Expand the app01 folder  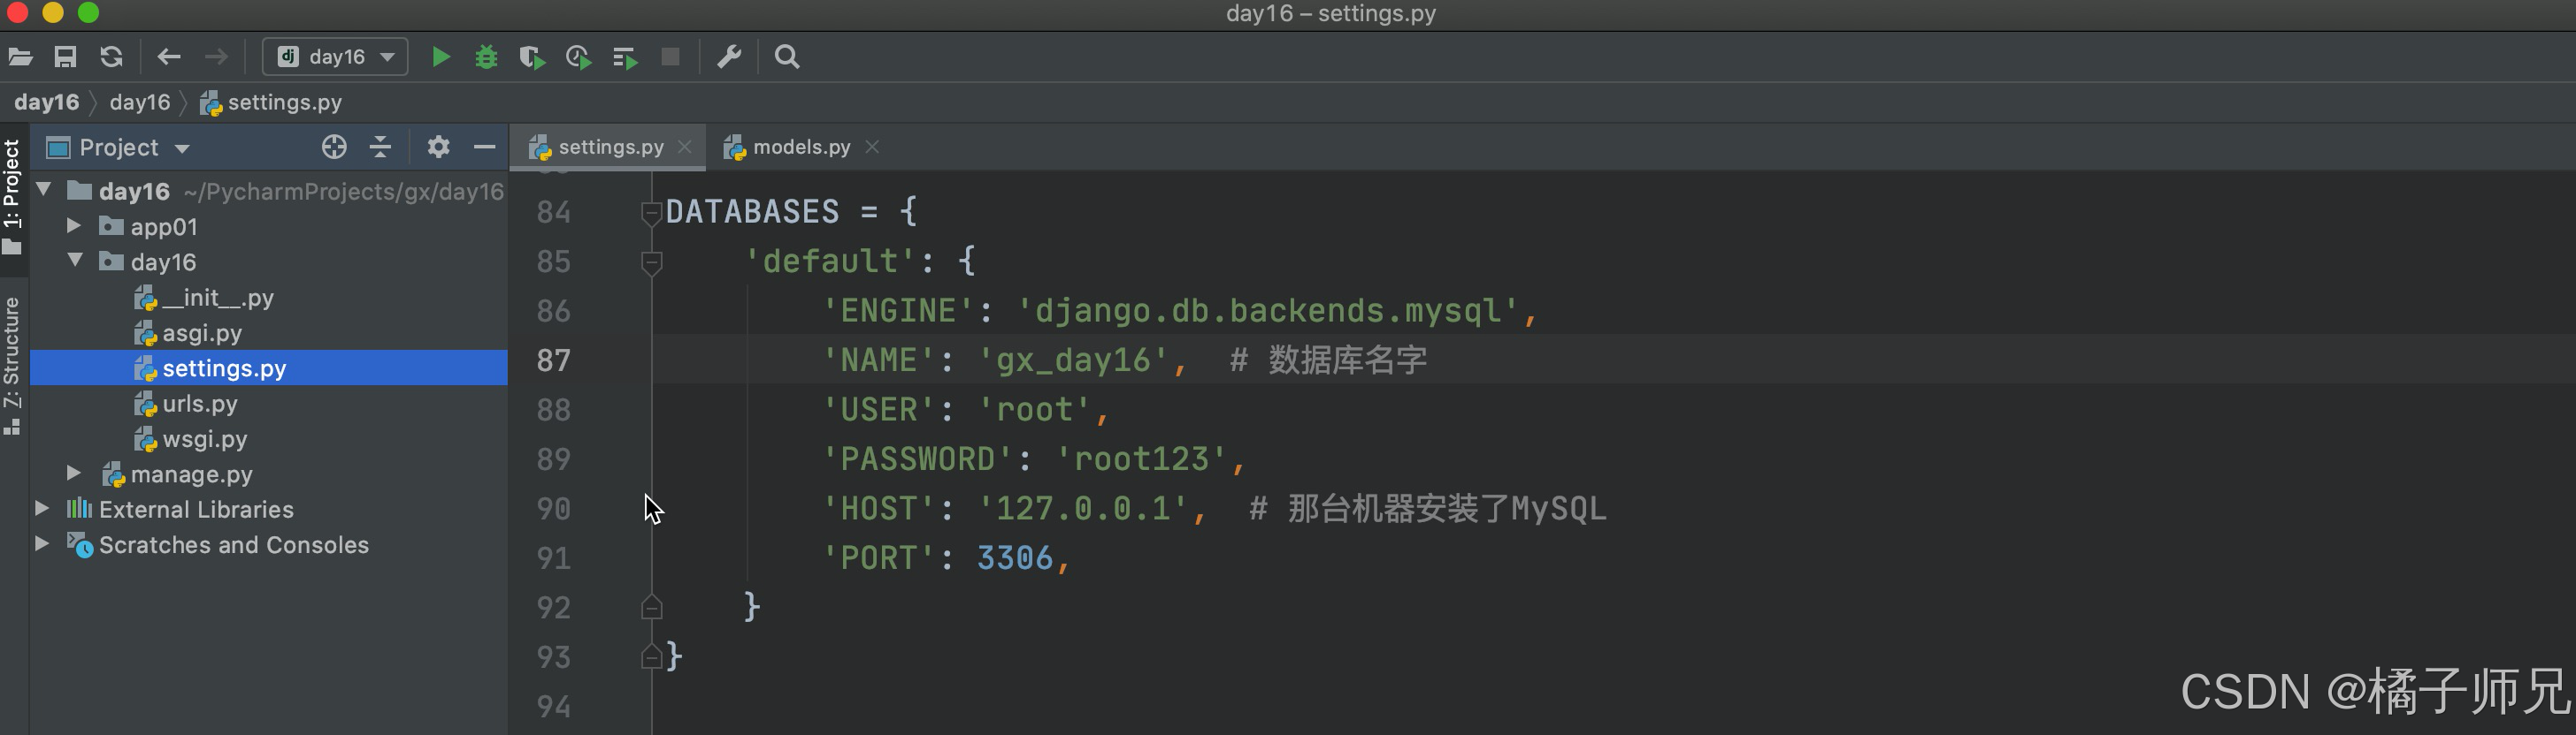(x=74, y=225)
